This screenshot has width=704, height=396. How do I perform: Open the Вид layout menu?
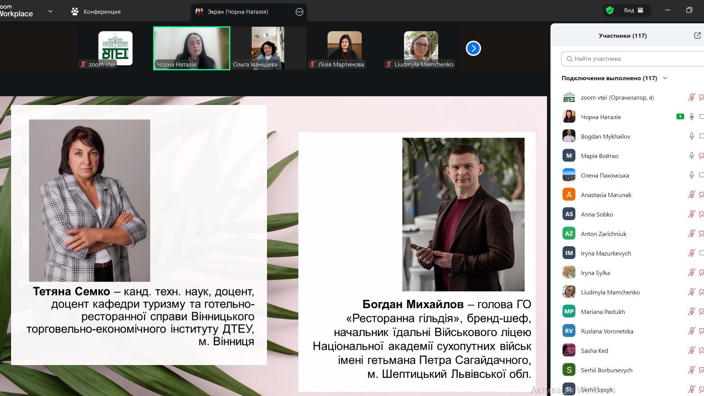[x=633, y=10]
